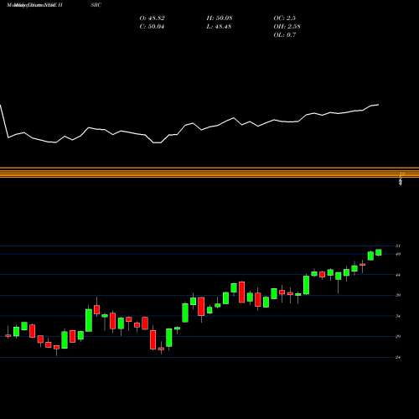Image resolution: width=419 pixels, height=419 pixels.
Task: Click the 49 price axis label
Action: 398,254
